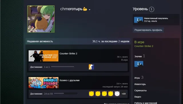Click Редактировать профиль button

click(148, 30)
